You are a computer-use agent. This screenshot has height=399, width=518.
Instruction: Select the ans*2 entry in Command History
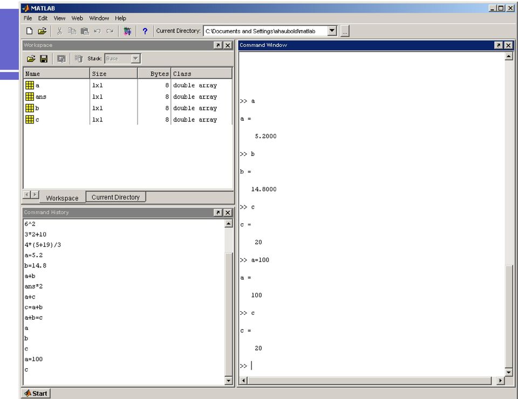click(x=33, y=286)
